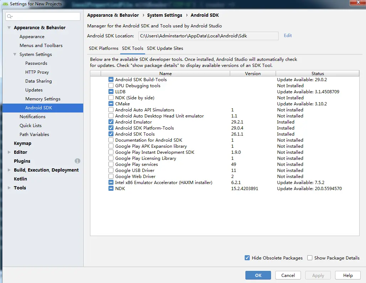Open Quick Lists settings
Image resolution: width=366 pixels, height=283 pixels.
tap(31, 126)
